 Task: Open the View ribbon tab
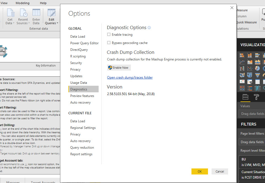pos(4,3)
